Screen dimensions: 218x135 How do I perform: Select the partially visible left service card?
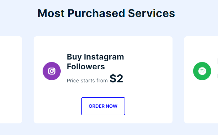11,80
